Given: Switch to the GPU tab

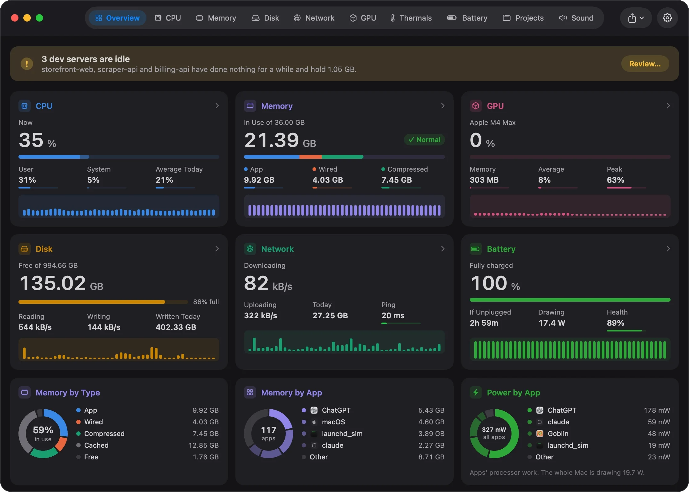Looking at the screenshot, I should [x=363, y=18].
